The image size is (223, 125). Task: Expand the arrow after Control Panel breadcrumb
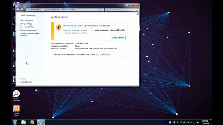[x=43, y=10]
